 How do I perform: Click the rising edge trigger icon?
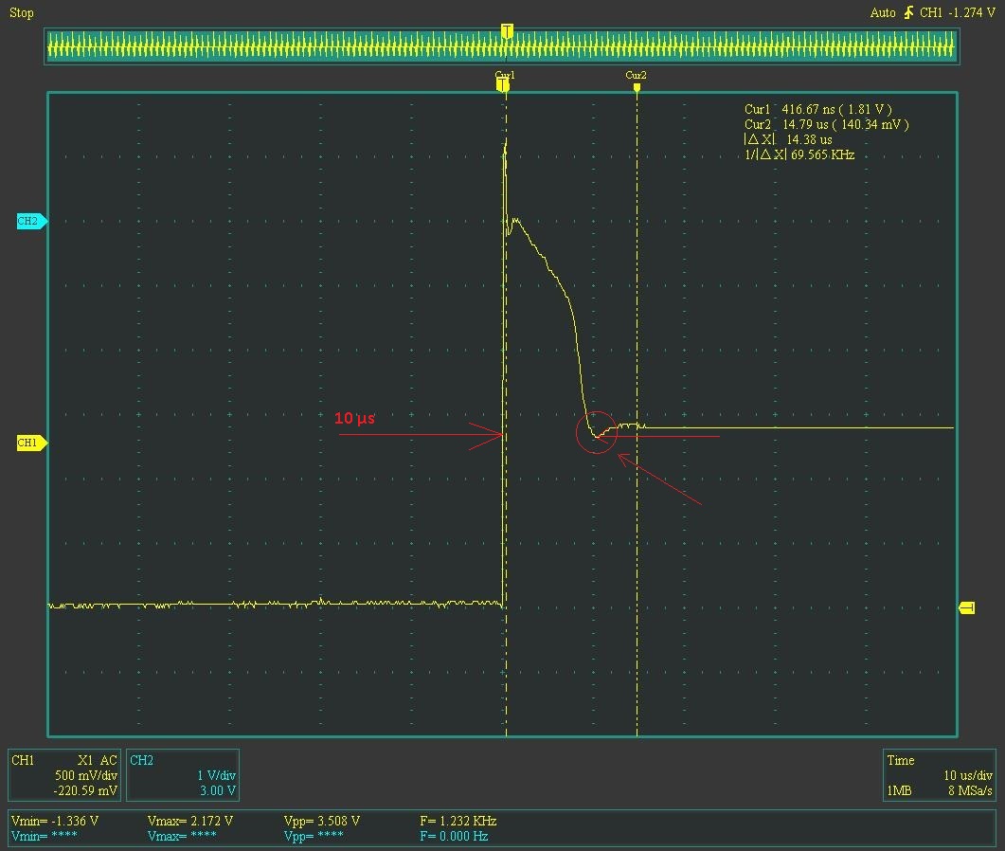coord(908,12)
